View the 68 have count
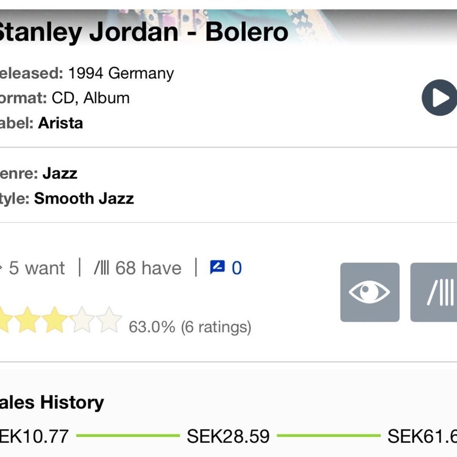The image size is (457, 457). tap(138, 268)
